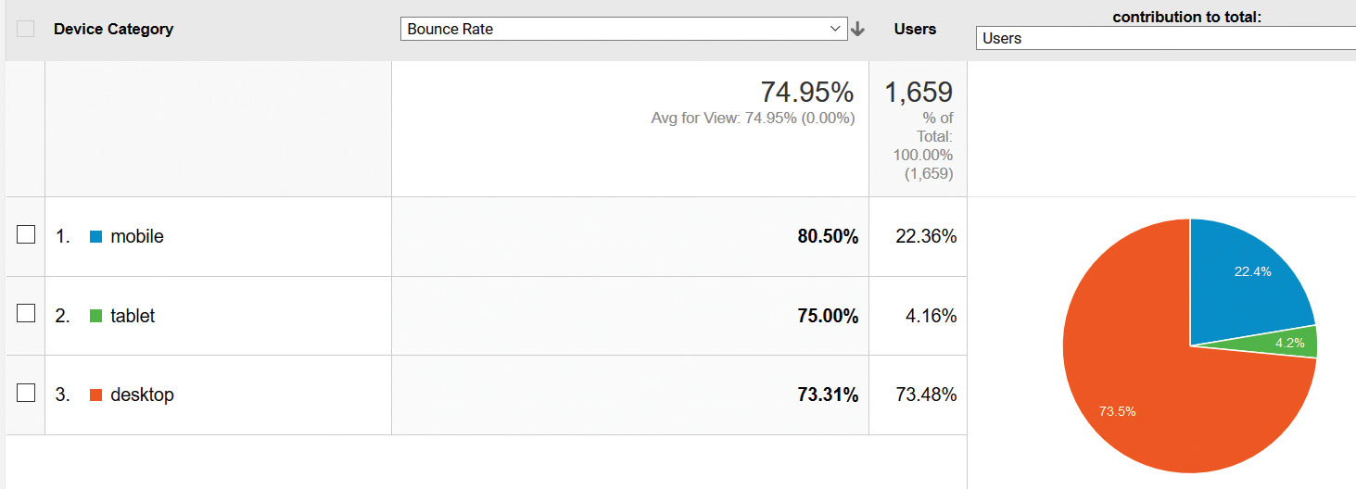The height and width of the screenshot is (489, 1356).
Task: Check the desktop row checkbox
Action: tap(26, 393)
